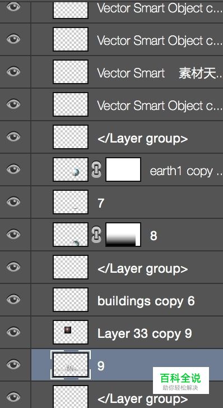Viewport: 223px width, 408px height.
Task: Click link icon on earth1 copy layer
Action: tap(96, 169)
